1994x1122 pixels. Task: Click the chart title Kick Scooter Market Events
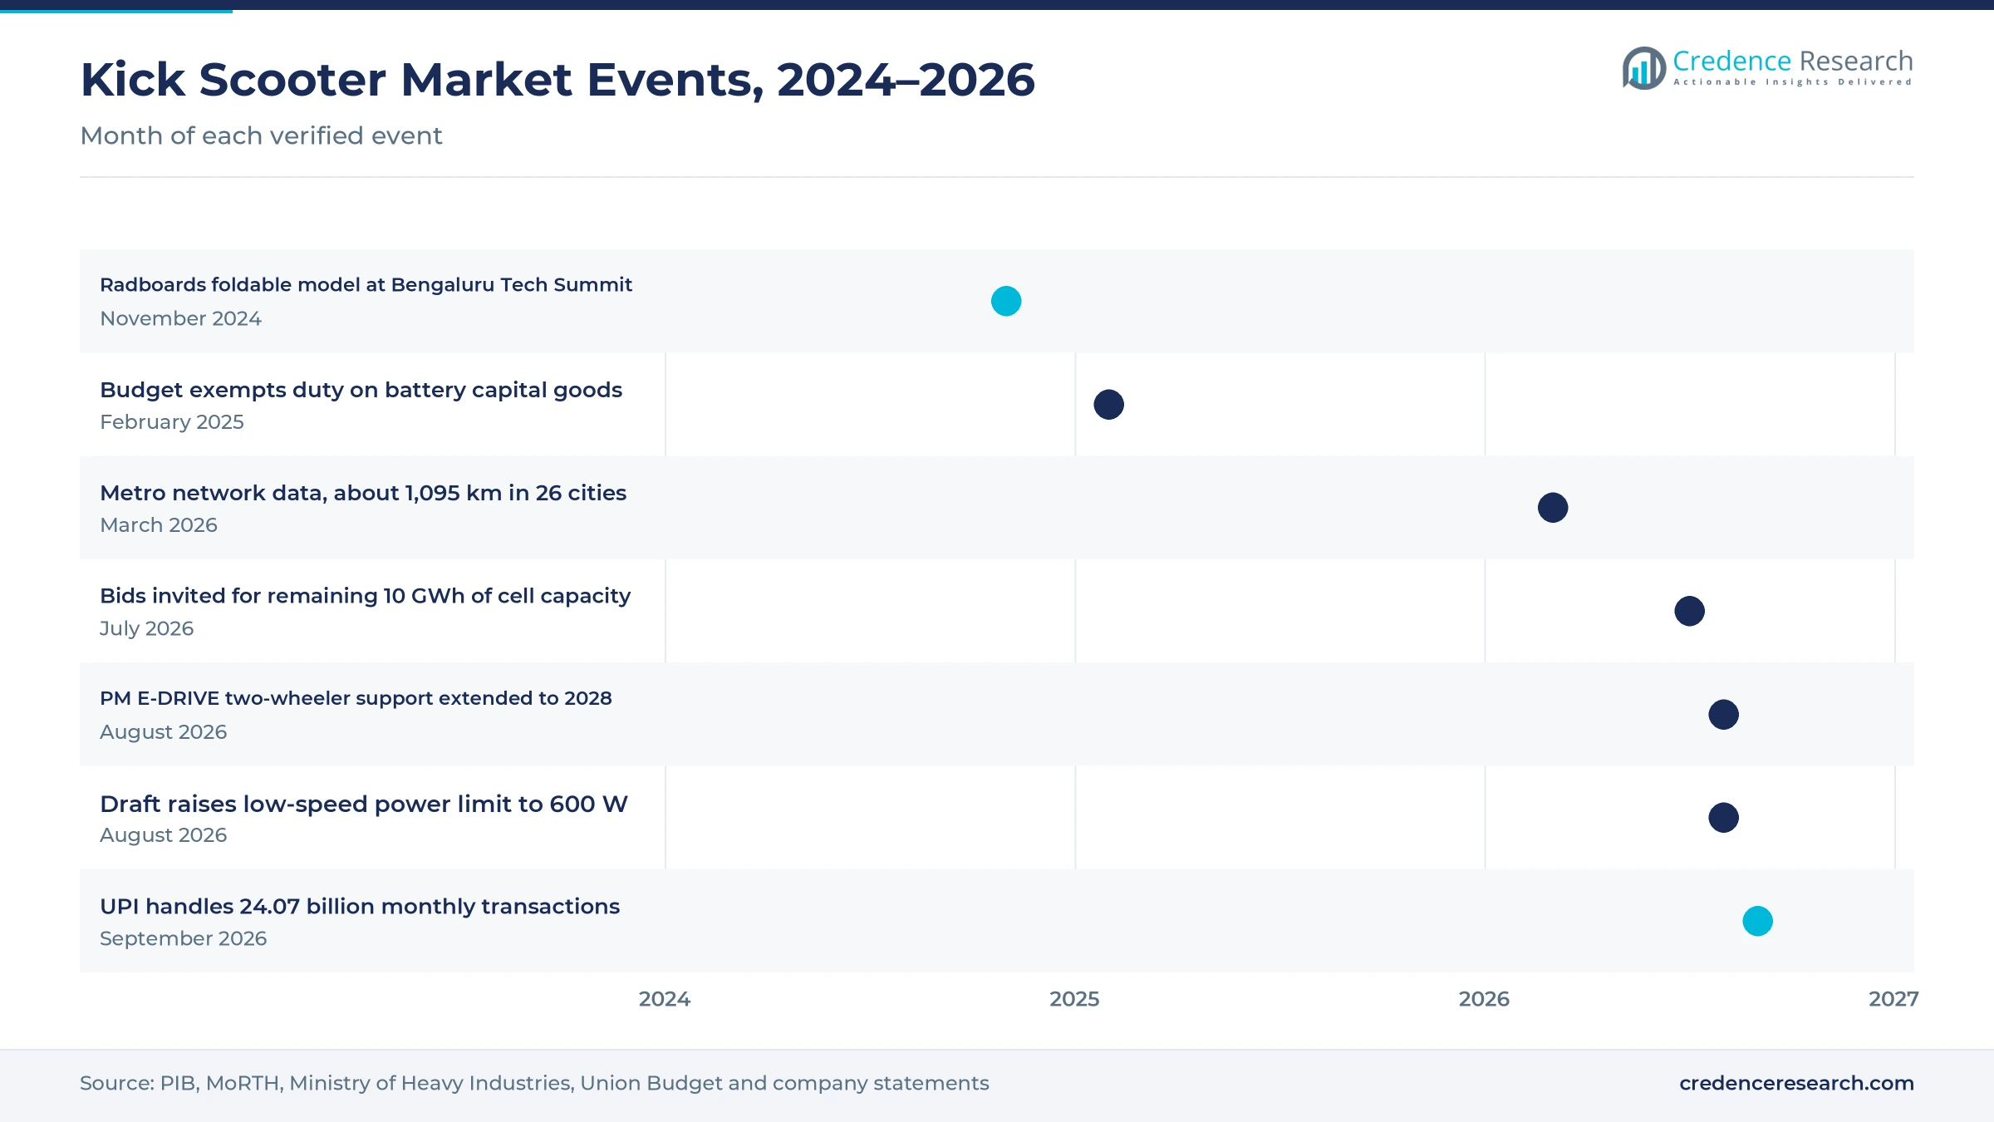tap(557, 80)
